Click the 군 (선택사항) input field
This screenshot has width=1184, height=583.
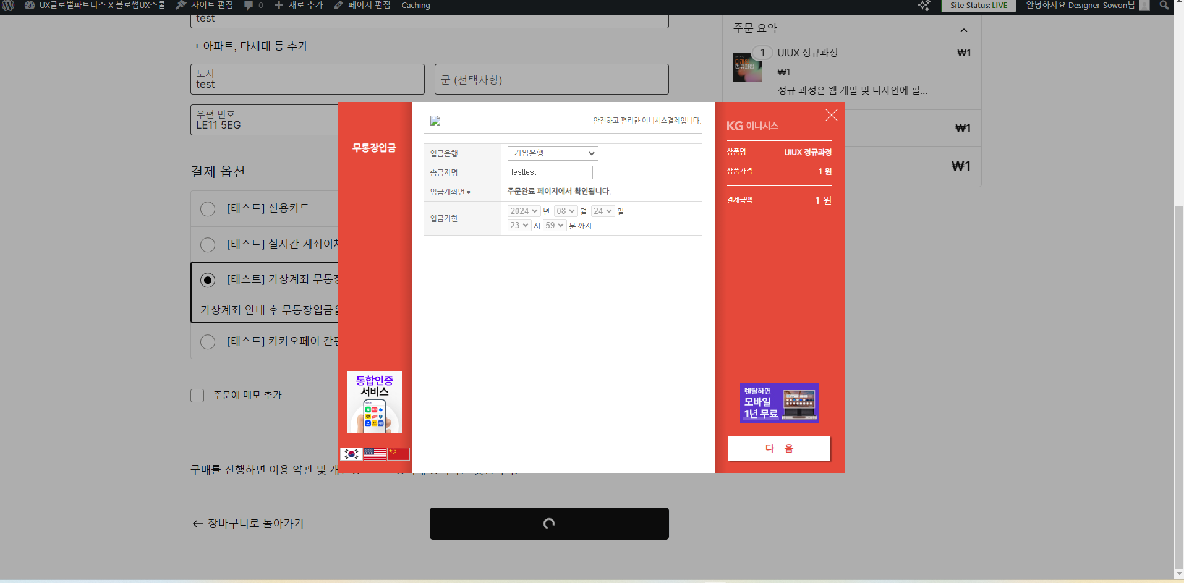click(552, 79)
